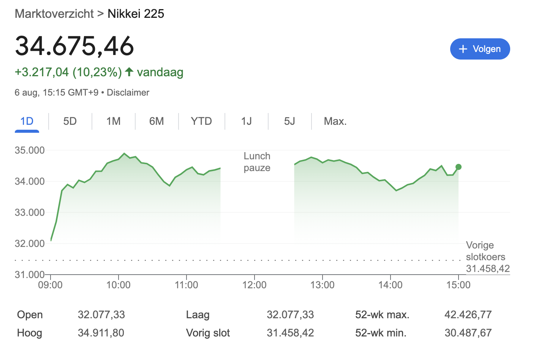Switch to the 5D time range tab

coord(70,121)
